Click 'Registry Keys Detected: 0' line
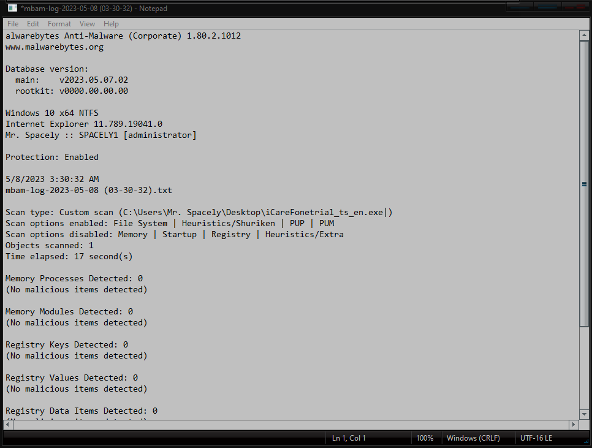 pyautogui.click(x=67, y=345)
